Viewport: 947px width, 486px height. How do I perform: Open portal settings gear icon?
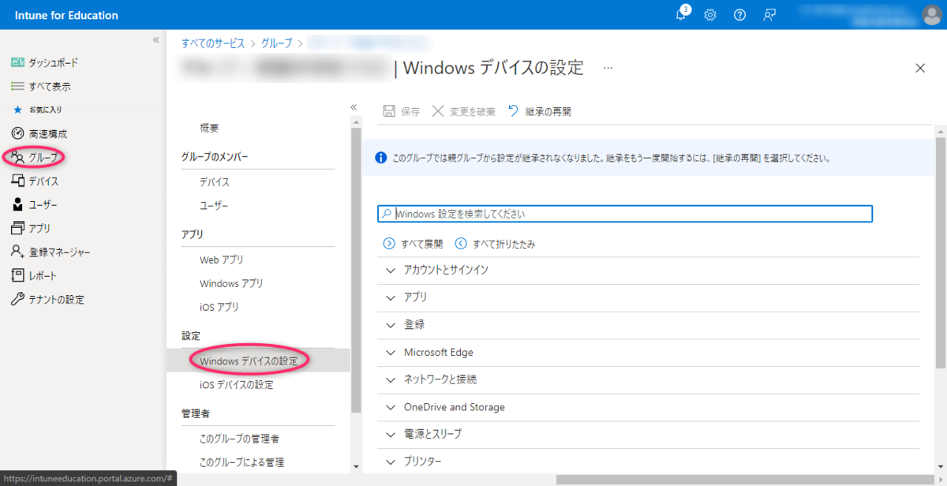pos(710,15)
